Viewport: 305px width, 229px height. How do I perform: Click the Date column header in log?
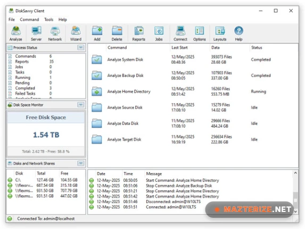101,174
